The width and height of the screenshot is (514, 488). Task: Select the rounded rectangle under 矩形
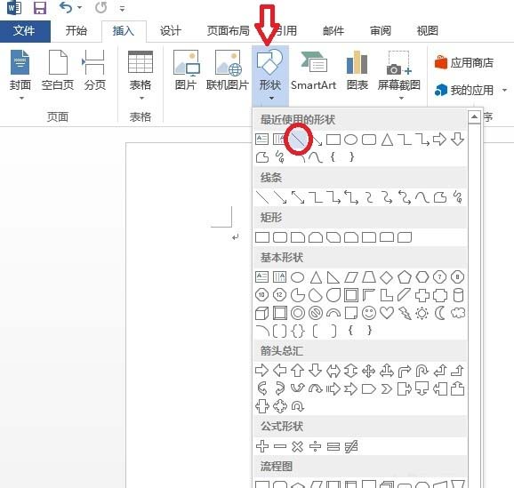click(x=279, y=237)
